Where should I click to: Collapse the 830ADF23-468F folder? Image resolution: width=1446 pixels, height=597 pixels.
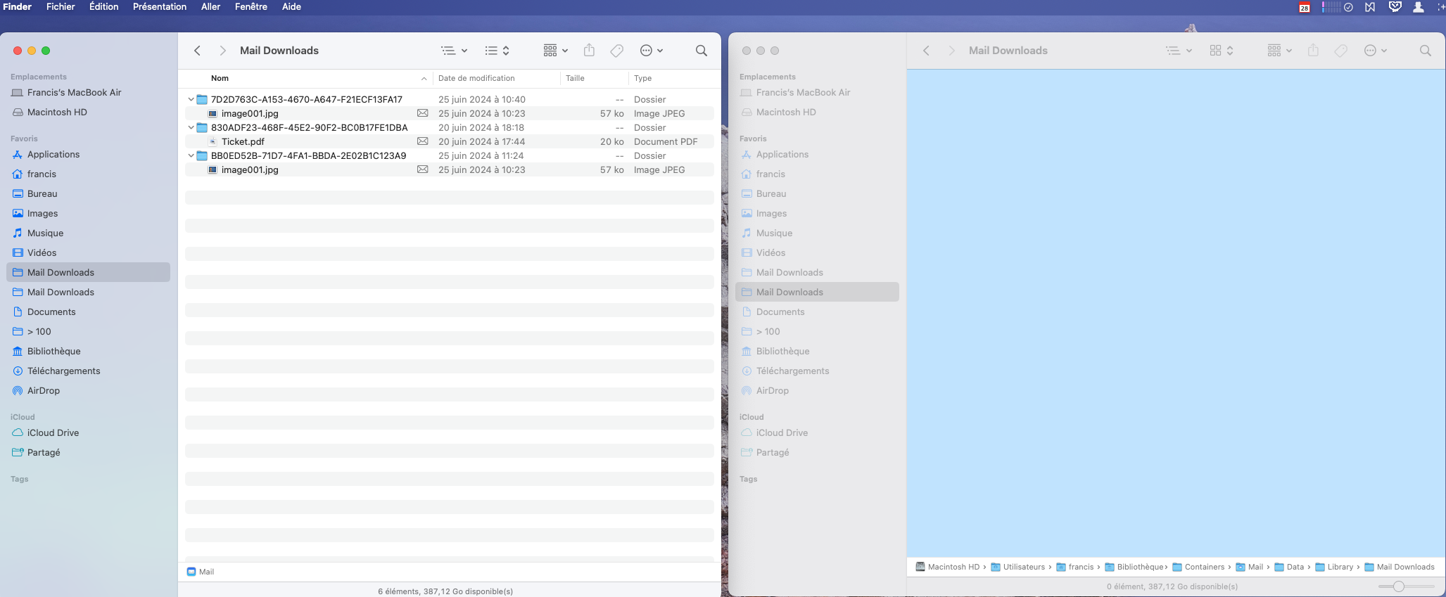tap(191, 127)
